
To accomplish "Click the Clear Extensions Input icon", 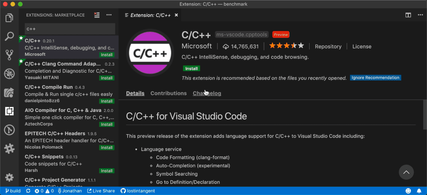I will pyautogui.click(x=97, y=15).
